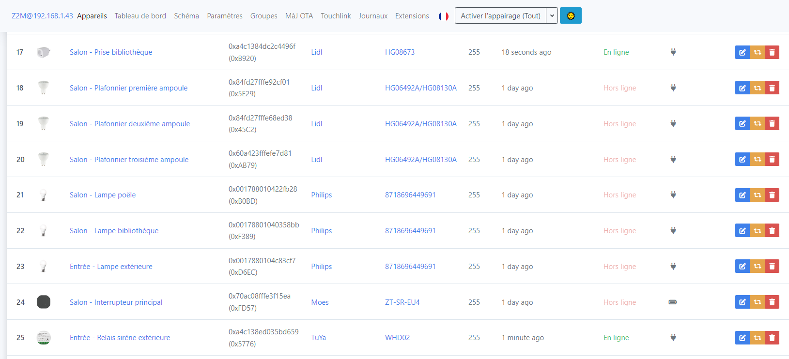Viewport: 789px width, 359px height.
Task: Click the Philips manufacturer link for device 22
Action: (321, 231)
